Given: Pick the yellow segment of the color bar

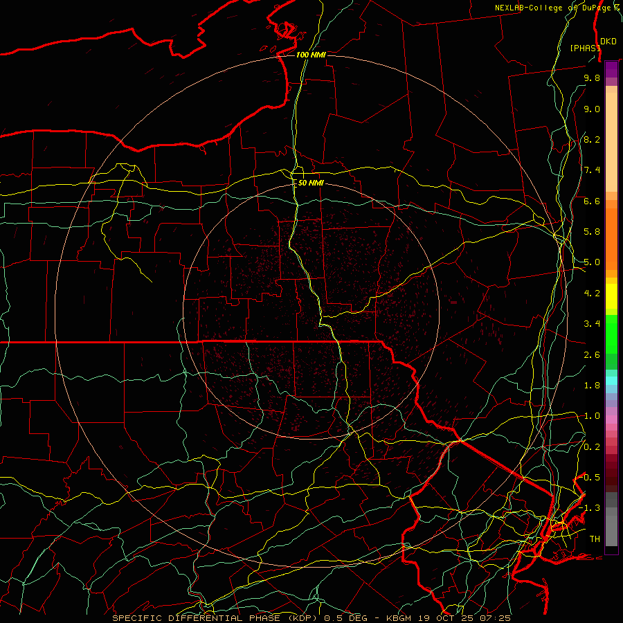Looking at the screenshot, I should (611, 296).
